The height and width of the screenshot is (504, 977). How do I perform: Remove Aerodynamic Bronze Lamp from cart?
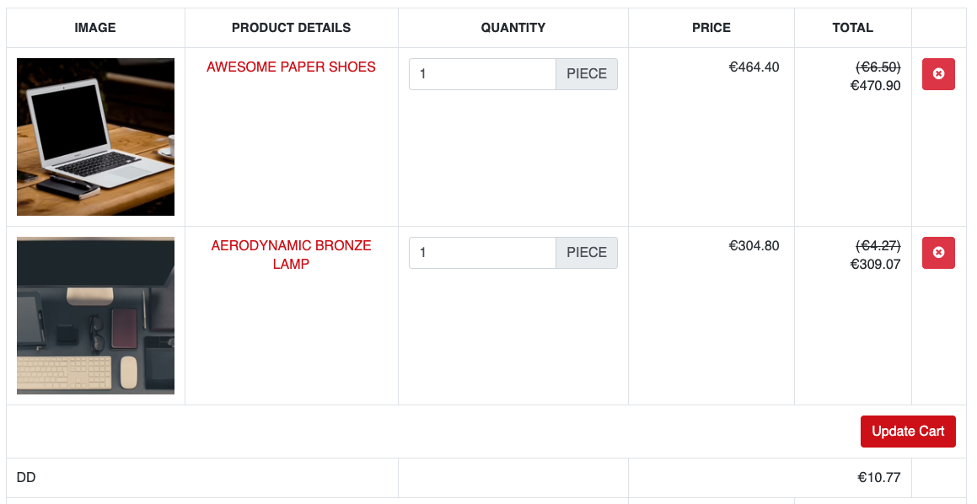(x=938, y=253)
